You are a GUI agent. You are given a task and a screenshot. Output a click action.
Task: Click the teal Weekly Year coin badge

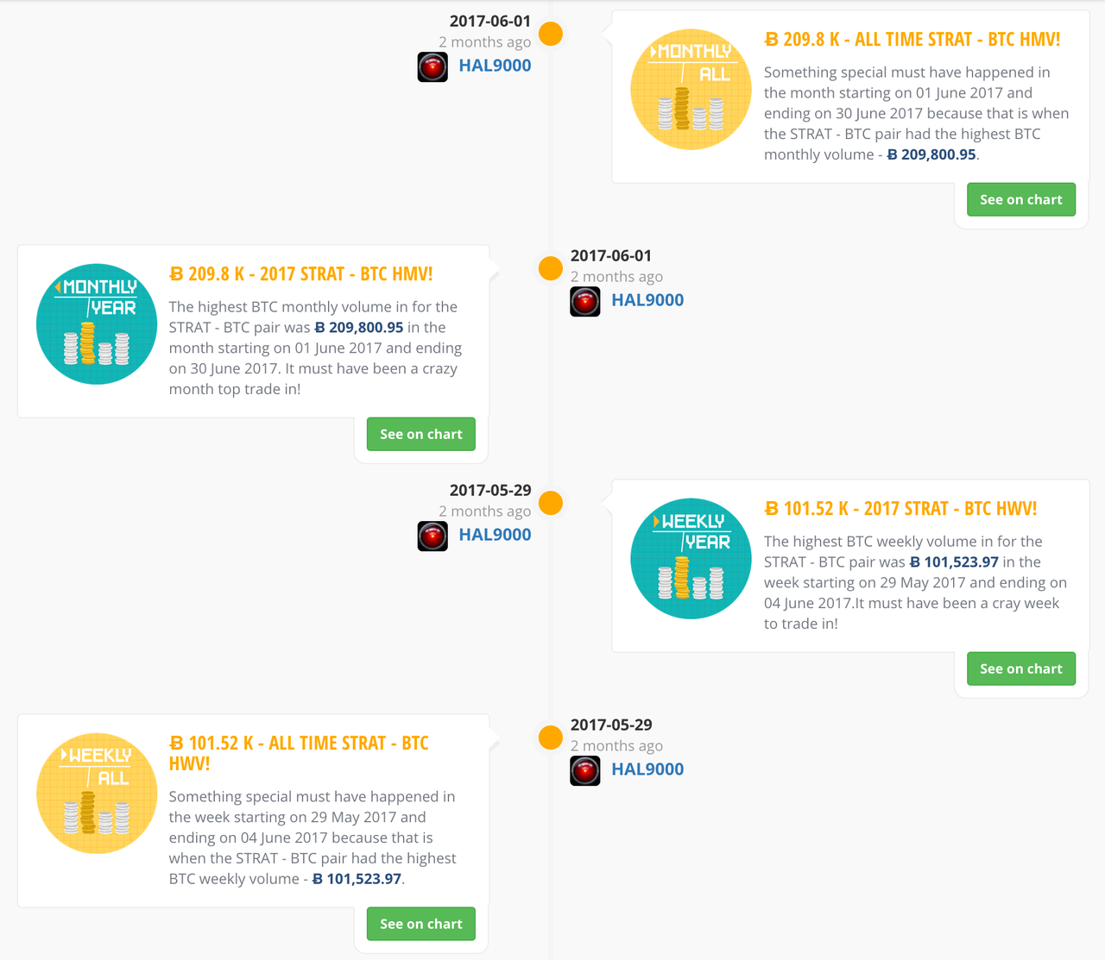pos(691,559)
